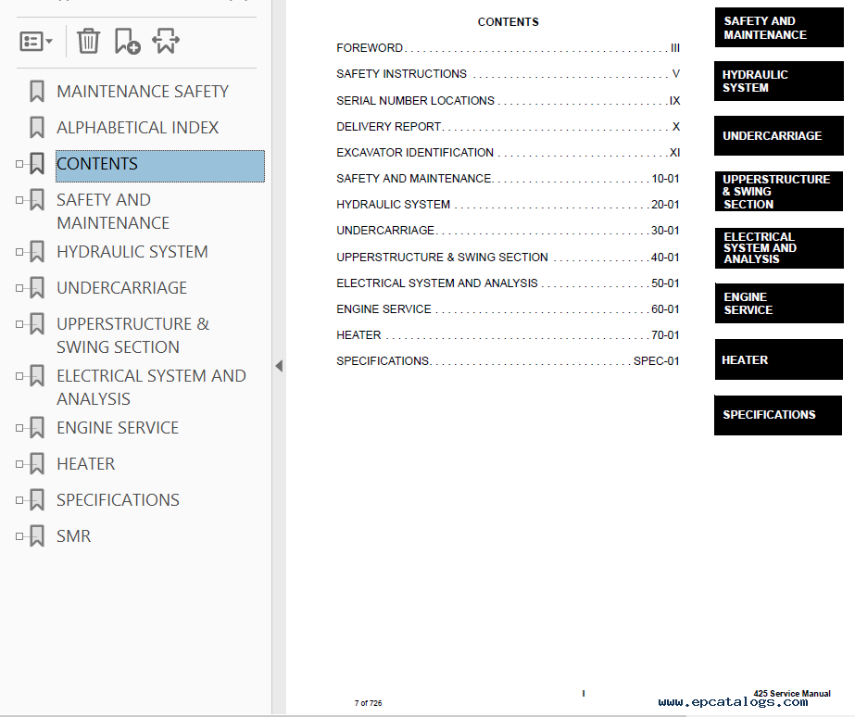Viewport: 855px width, 717px height.
Task: Click the black HYDRAULIC SYSTEM page tab
Action: [778, 82]
